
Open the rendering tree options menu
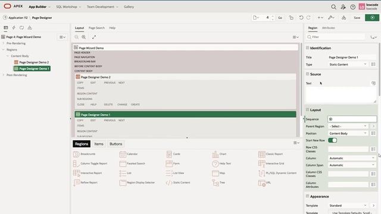(63, 37)
